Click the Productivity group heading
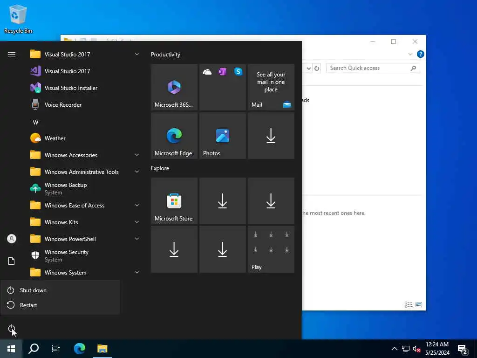Viewport: 477px width, 358px height. [x=165, y=55]
